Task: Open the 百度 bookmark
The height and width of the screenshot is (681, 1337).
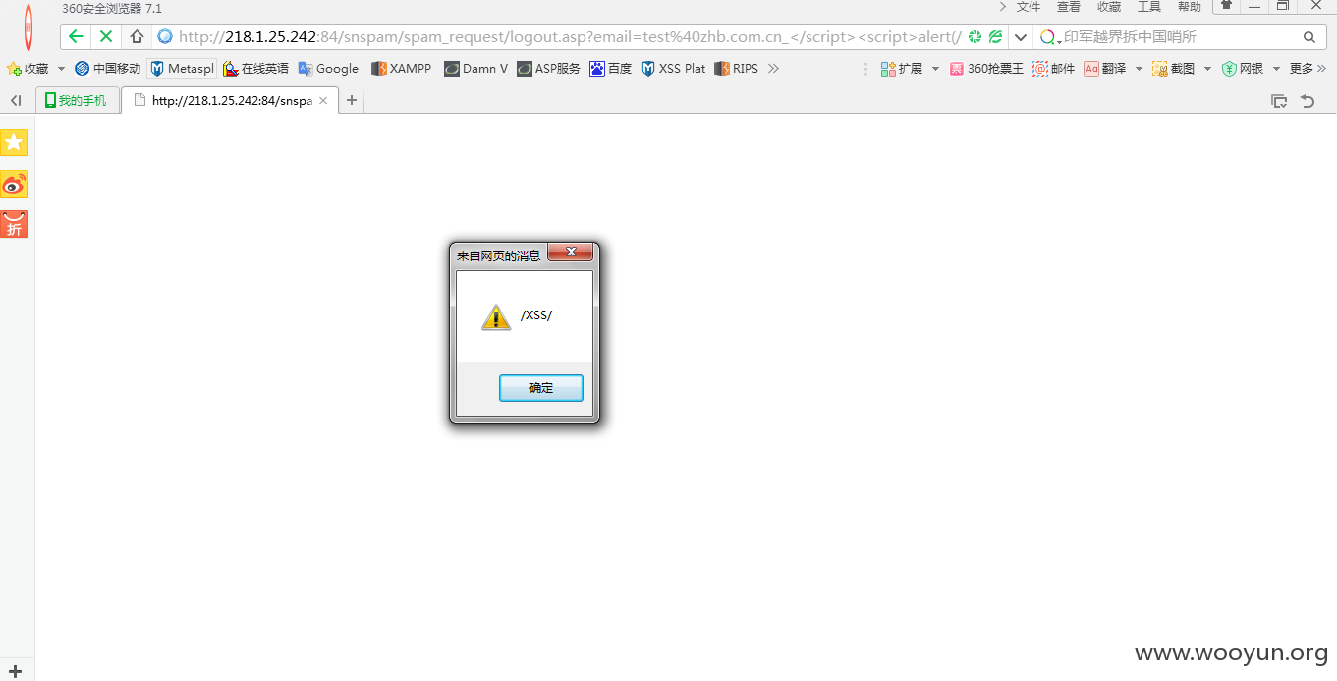Action: click(611, 69)
